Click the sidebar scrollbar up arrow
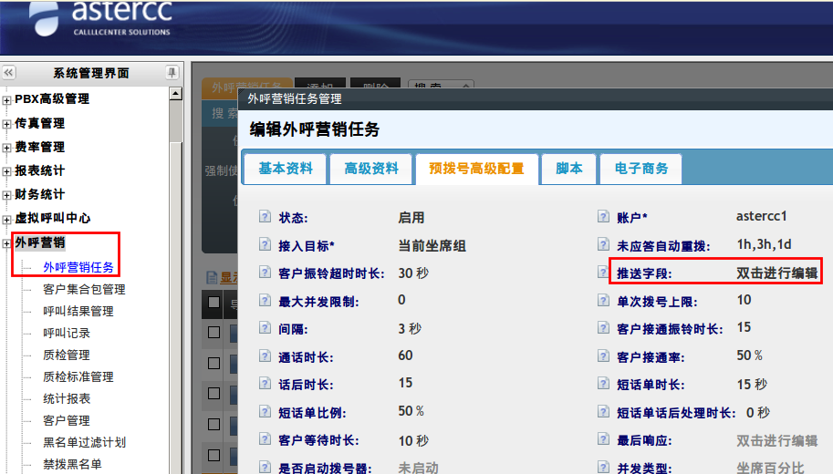 (x=176, y=93)
